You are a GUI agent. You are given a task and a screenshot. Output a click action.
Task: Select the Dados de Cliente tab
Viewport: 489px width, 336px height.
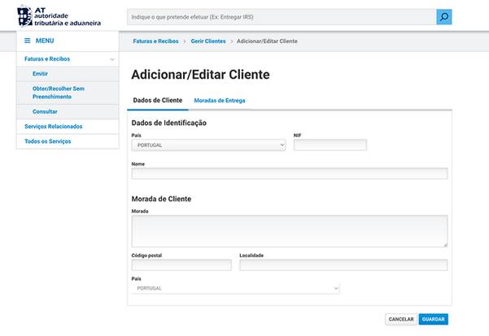pos(158,101)
